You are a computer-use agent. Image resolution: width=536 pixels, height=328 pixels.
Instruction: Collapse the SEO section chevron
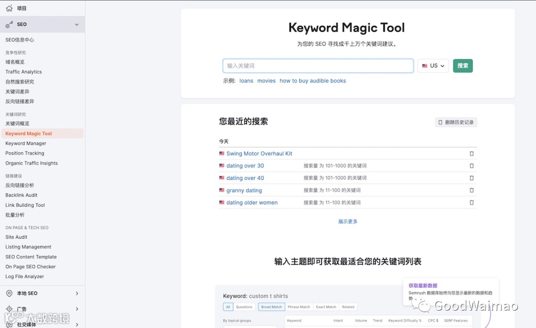tap(76, 25)
